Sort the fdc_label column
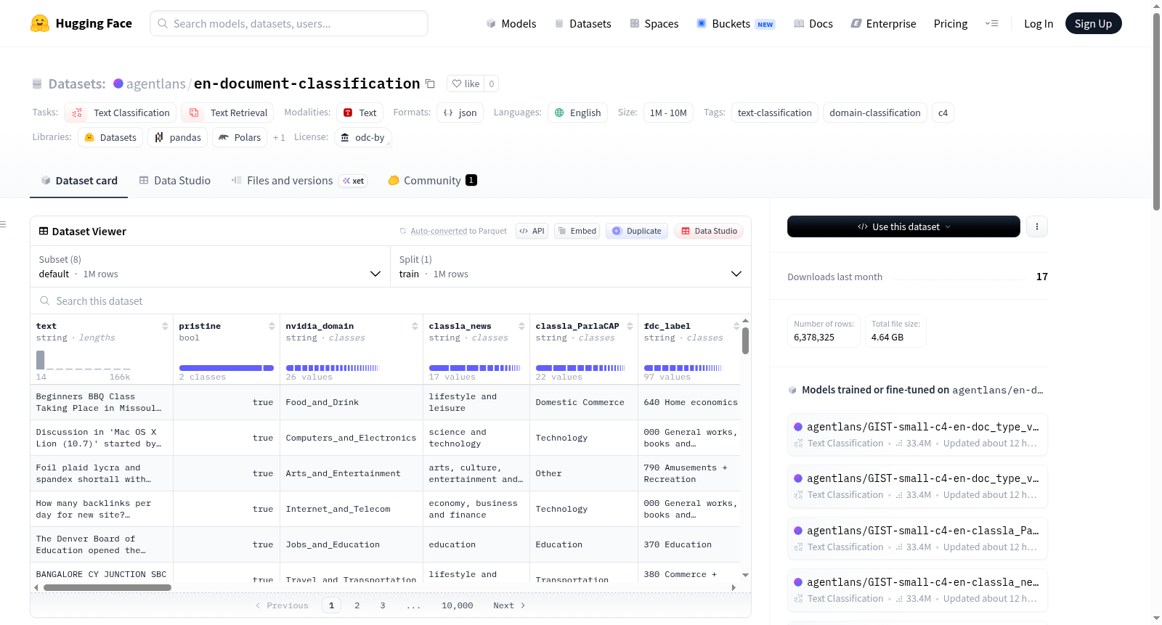Viewport: 1162px width, 625px height. [x=736, y=326]
